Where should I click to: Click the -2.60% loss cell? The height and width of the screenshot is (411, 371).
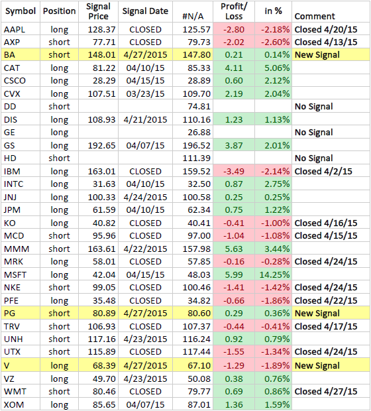(273, 42)
